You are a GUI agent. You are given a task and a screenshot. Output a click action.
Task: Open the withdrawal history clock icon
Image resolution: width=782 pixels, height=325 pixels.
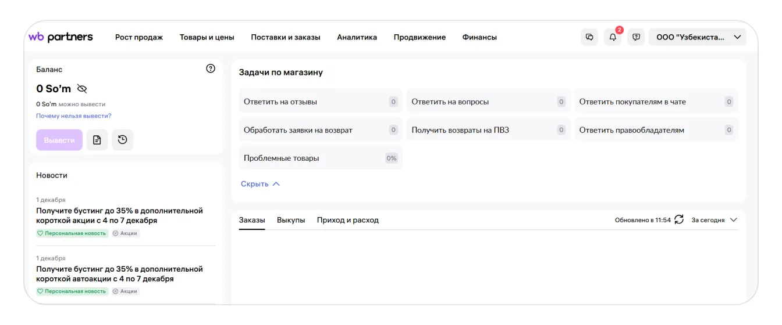pyautogui.click(x=122, y=140)
